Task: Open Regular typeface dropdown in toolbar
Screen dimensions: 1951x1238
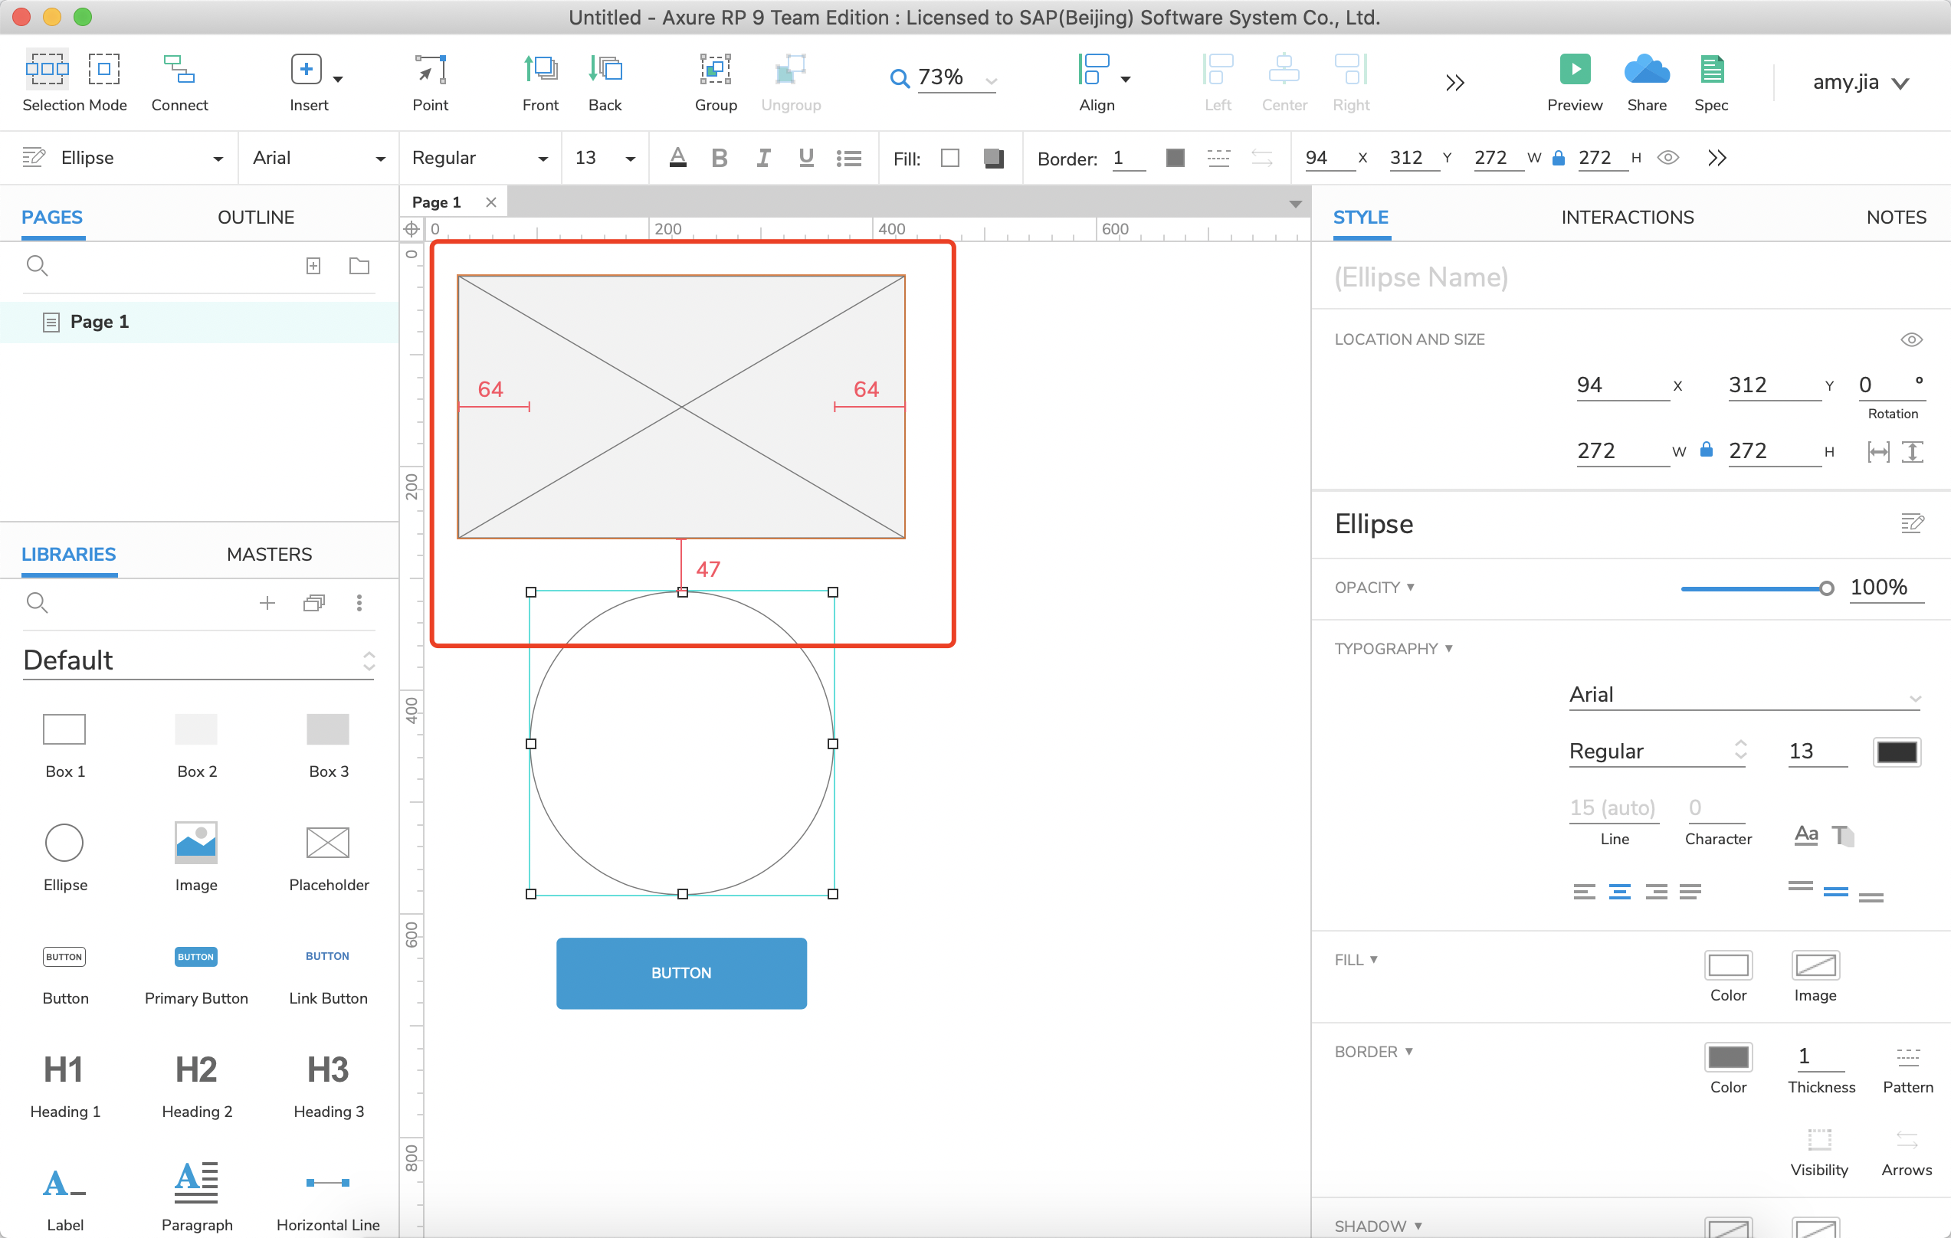Action: (480, 158)
